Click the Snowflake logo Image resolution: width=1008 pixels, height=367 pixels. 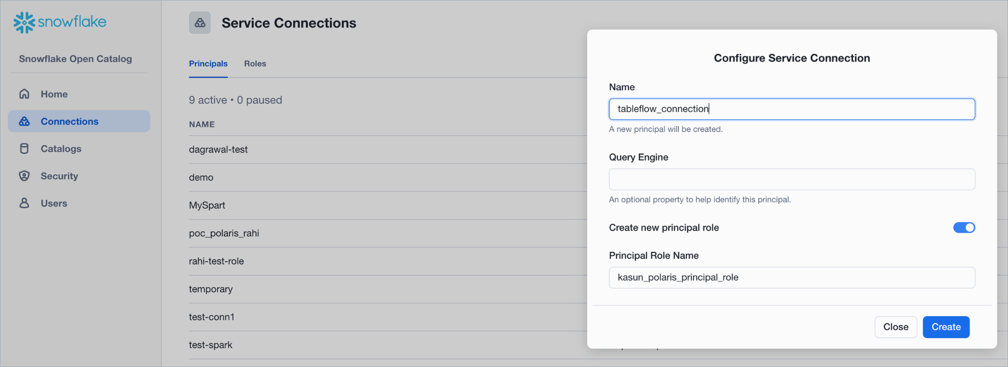pyautogui.click(x=60, y=22)
